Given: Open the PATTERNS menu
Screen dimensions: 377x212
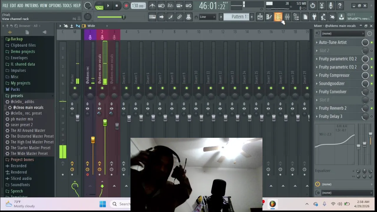Looking at the screenshot, I should click(32, 6).
